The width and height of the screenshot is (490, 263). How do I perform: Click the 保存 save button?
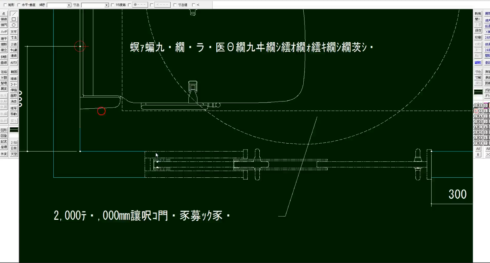478,31
